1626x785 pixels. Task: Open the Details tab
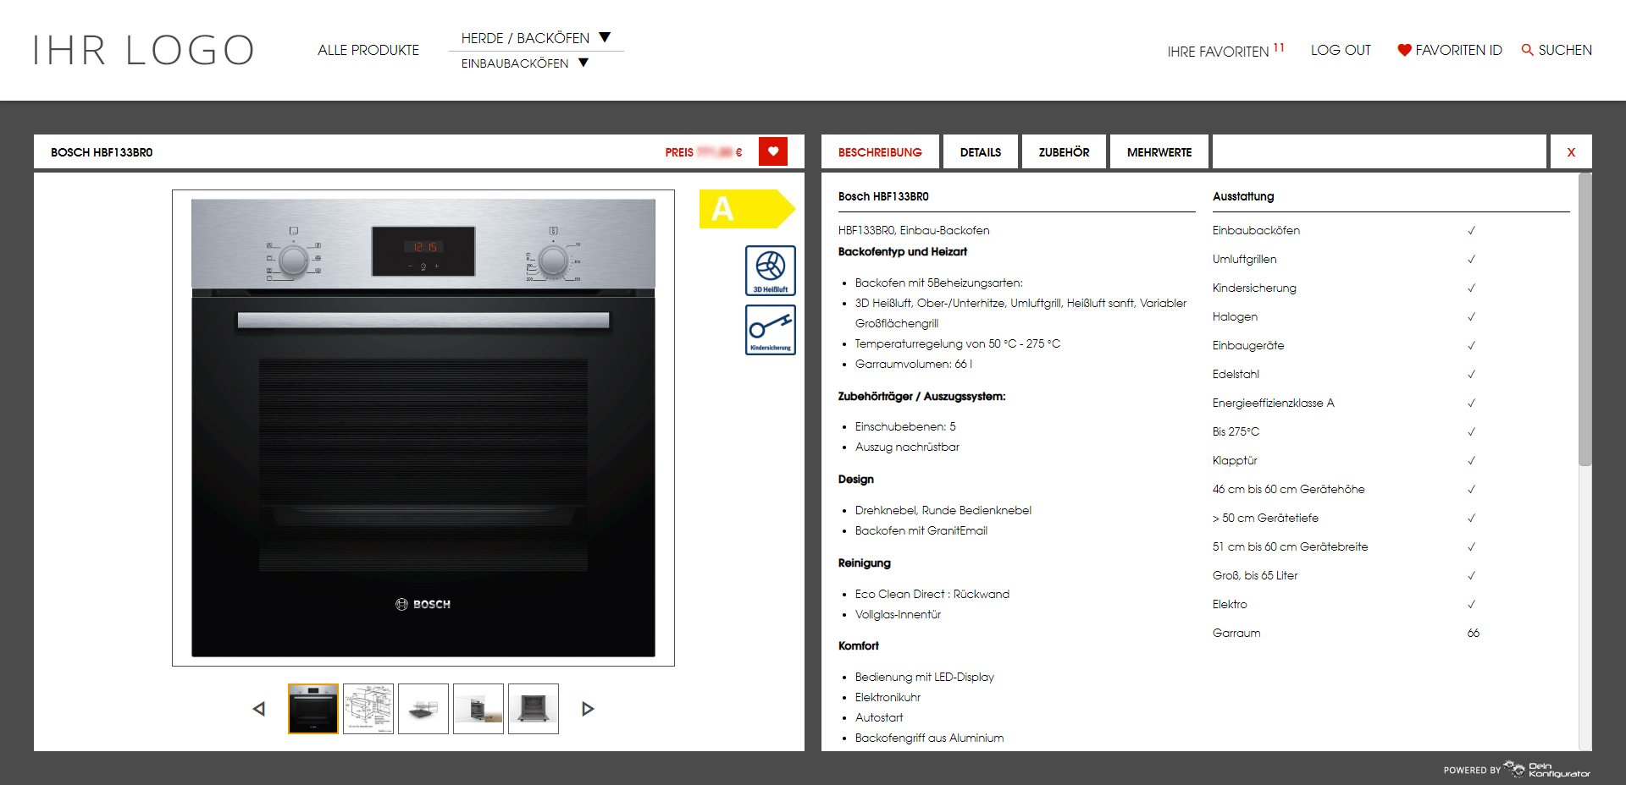[x=980, y=152]
